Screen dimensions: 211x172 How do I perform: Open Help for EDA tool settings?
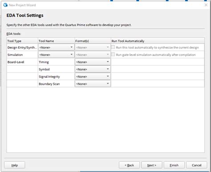(x=15, y=165)
